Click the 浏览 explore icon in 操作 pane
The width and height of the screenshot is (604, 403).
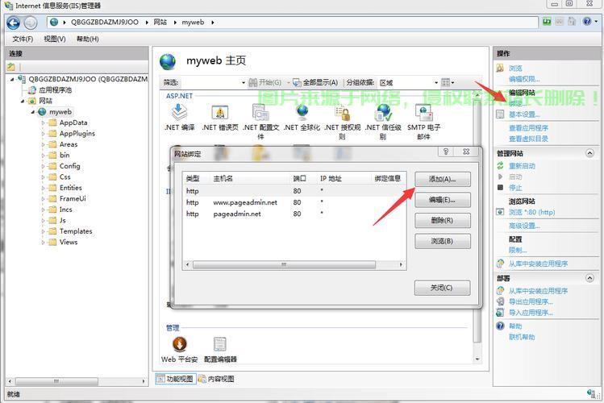pos(500,69)
